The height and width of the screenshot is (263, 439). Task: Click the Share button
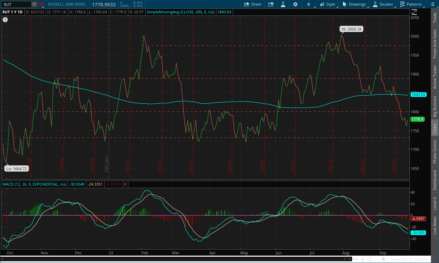253,4
